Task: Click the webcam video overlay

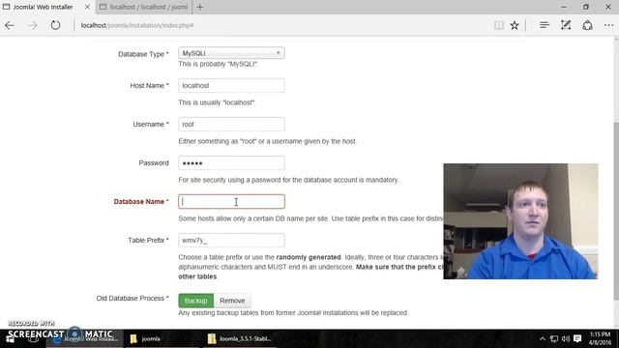Action: pyautogui.click(x=520, y=221)
